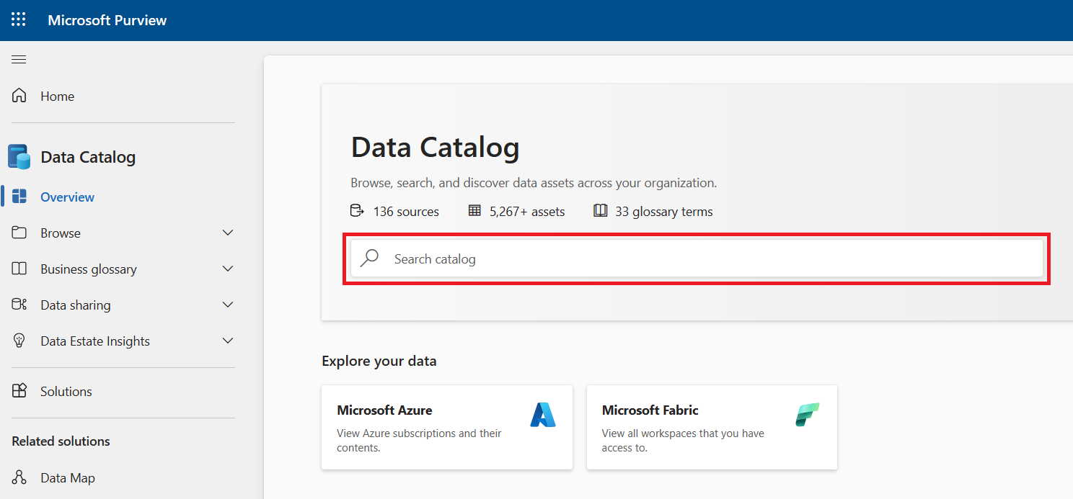Image resolution: width=1073 pixels, height=499 pixels.
Task: Click the Solutions grid icon
Action: click(19, 391)
